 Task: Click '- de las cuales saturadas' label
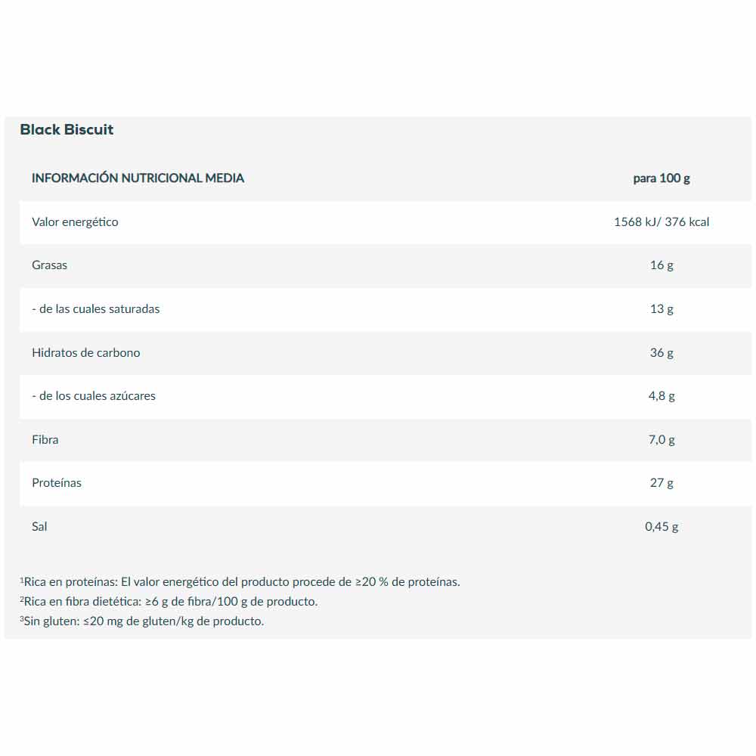coord(95,308)
